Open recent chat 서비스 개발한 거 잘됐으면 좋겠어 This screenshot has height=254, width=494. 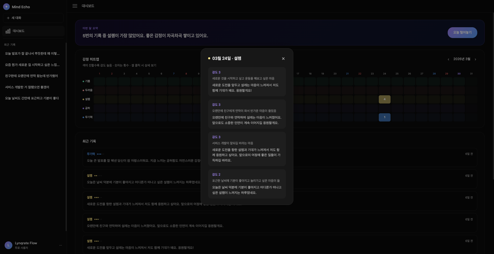click(x=27, y=87)
